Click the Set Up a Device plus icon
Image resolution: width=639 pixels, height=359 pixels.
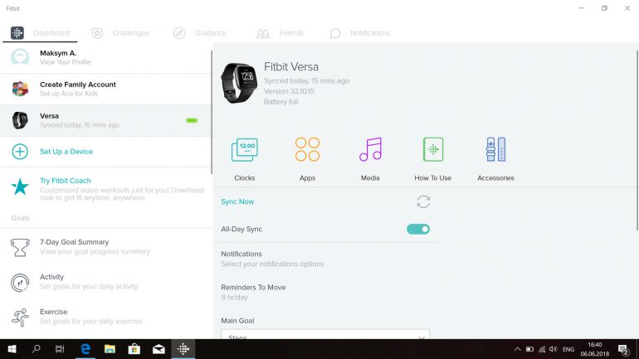pyautogui.click(x=20, y=152)
